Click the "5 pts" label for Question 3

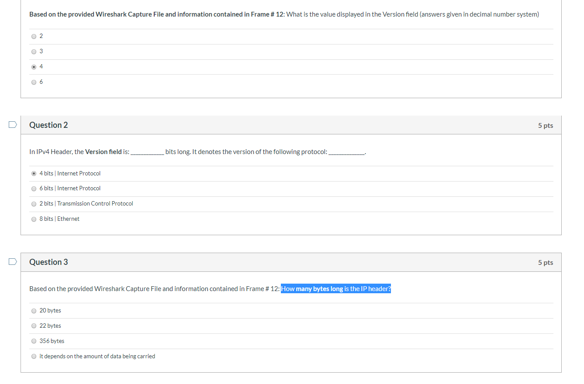click(545, 262)
